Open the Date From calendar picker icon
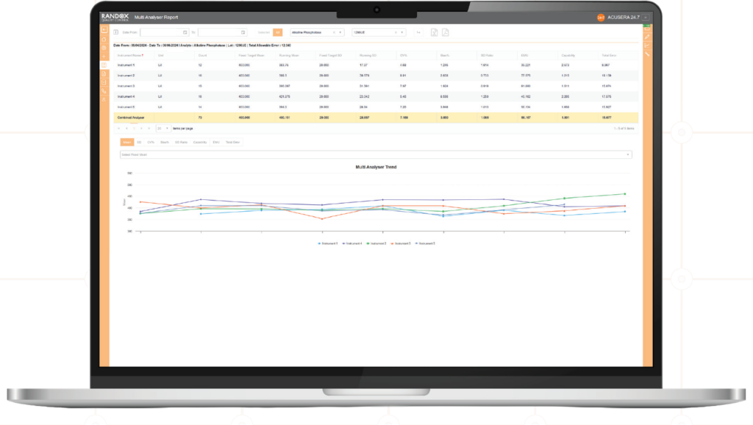 pos(185,32)
